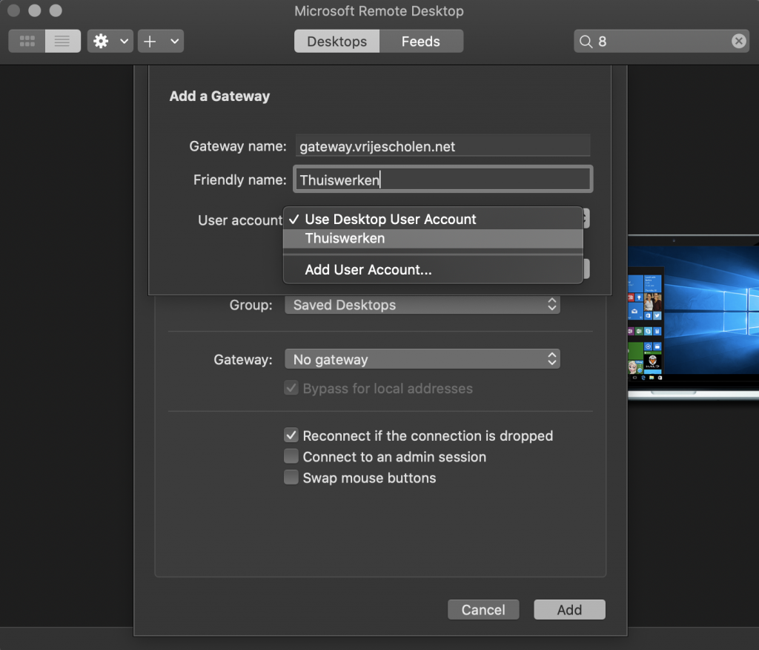The width and height of the screenshot is (759, 650).
Task: Select Use Desktop User Account option
Action: coord(433,219)
